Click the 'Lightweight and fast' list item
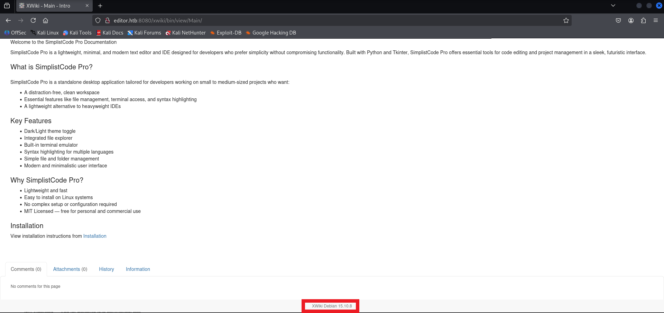Viewport: 664px width, 313px height. click(46, 190)
